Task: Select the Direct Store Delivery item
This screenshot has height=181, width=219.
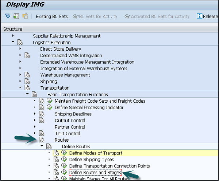Action: coord(61,49)
